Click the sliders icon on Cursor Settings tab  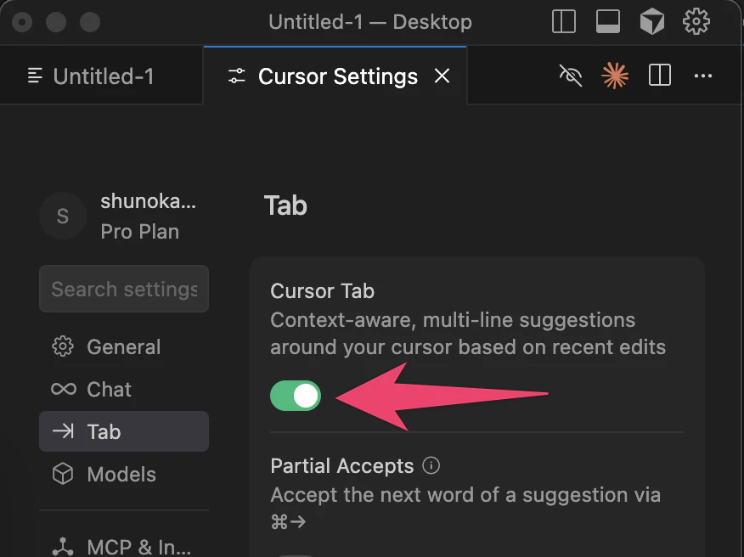236,76
